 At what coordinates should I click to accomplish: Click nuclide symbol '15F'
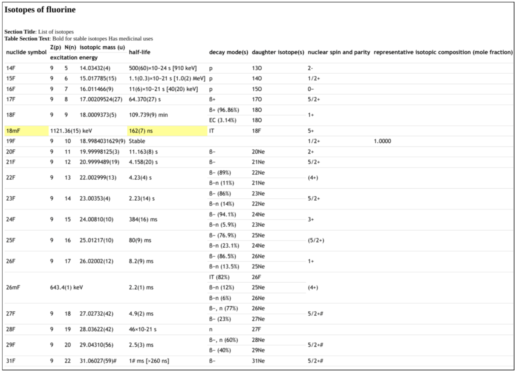pos(11,78)
